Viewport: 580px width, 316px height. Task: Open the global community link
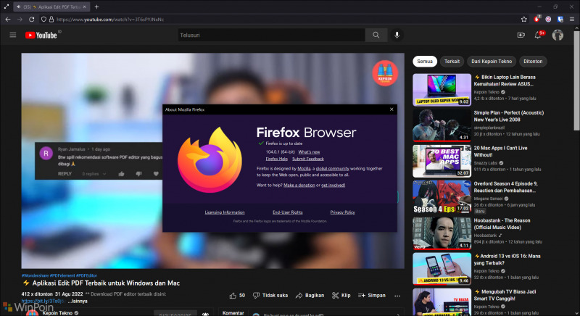(332, 169)
